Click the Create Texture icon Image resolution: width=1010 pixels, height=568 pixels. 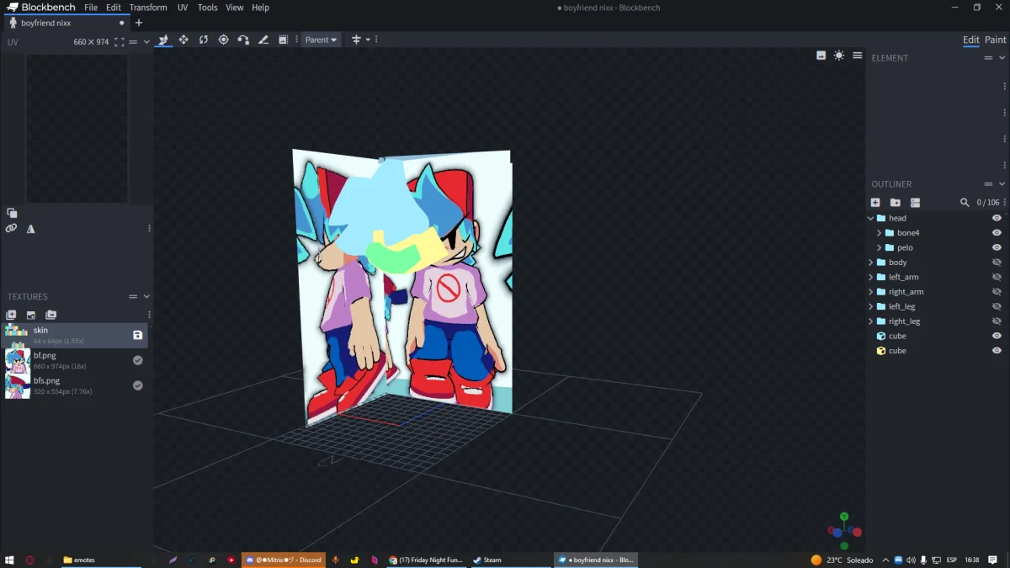31,315
